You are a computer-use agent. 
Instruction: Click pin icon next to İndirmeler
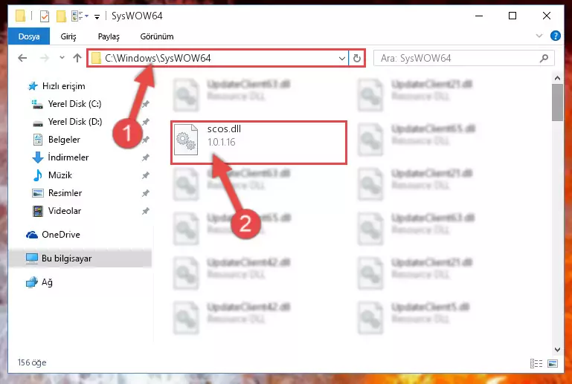[x=146, y=157]
